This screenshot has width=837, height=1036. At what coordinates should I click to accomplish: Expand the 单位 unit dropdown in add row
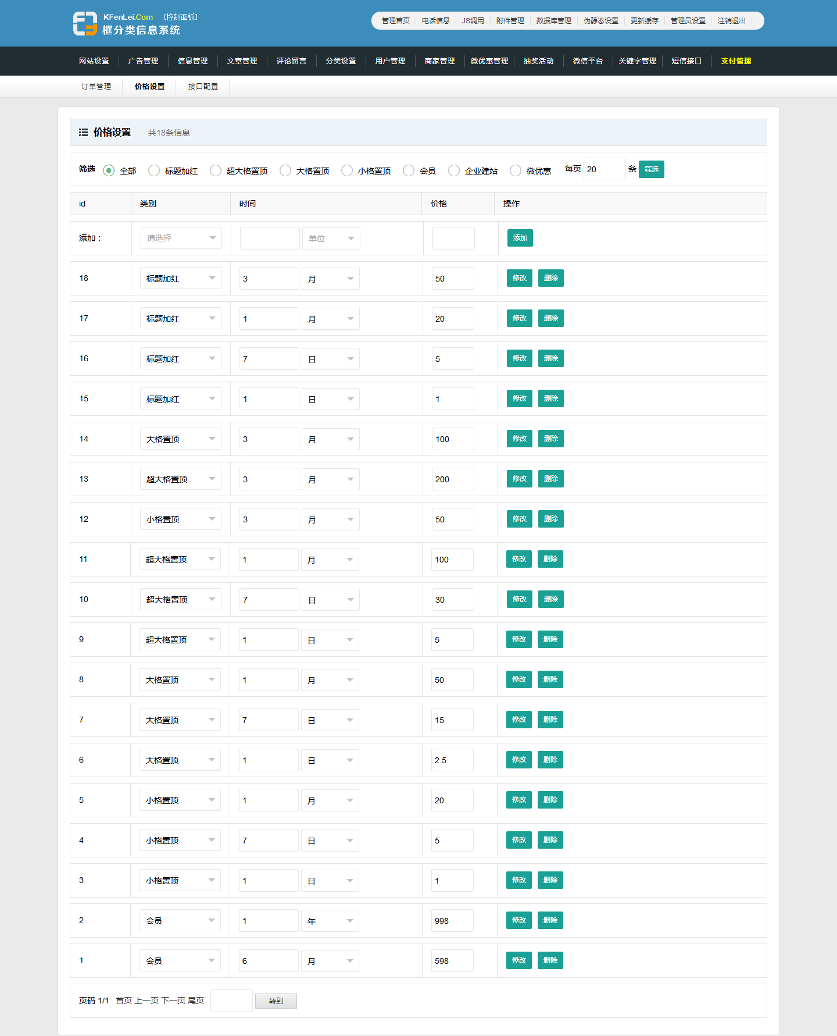pos(331,238)
